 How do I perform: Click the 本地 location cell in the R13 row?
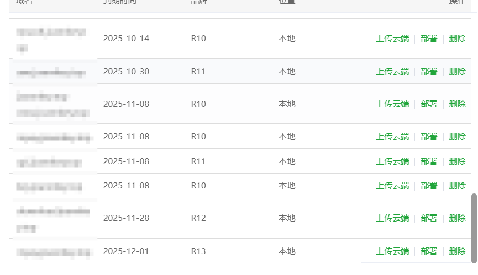(x=287, y=251)
